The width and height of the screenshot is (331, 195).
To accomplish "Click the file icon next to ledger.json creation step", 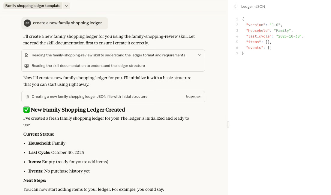I will [27, 96].
